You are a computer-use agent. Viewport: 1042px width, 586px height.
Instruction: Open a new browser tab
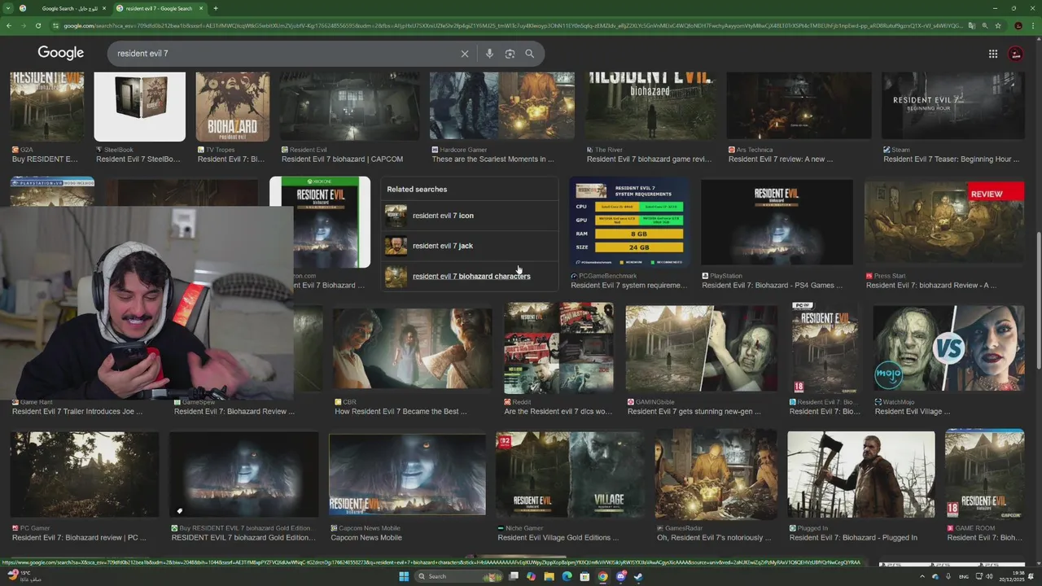coord(215,8)
